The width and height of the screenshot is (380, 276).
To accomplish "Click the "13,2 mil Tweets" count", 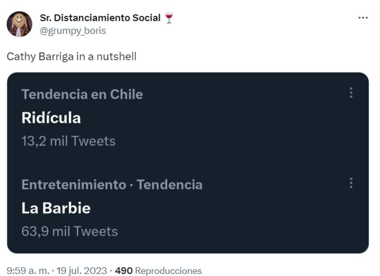I will (68, 141).
